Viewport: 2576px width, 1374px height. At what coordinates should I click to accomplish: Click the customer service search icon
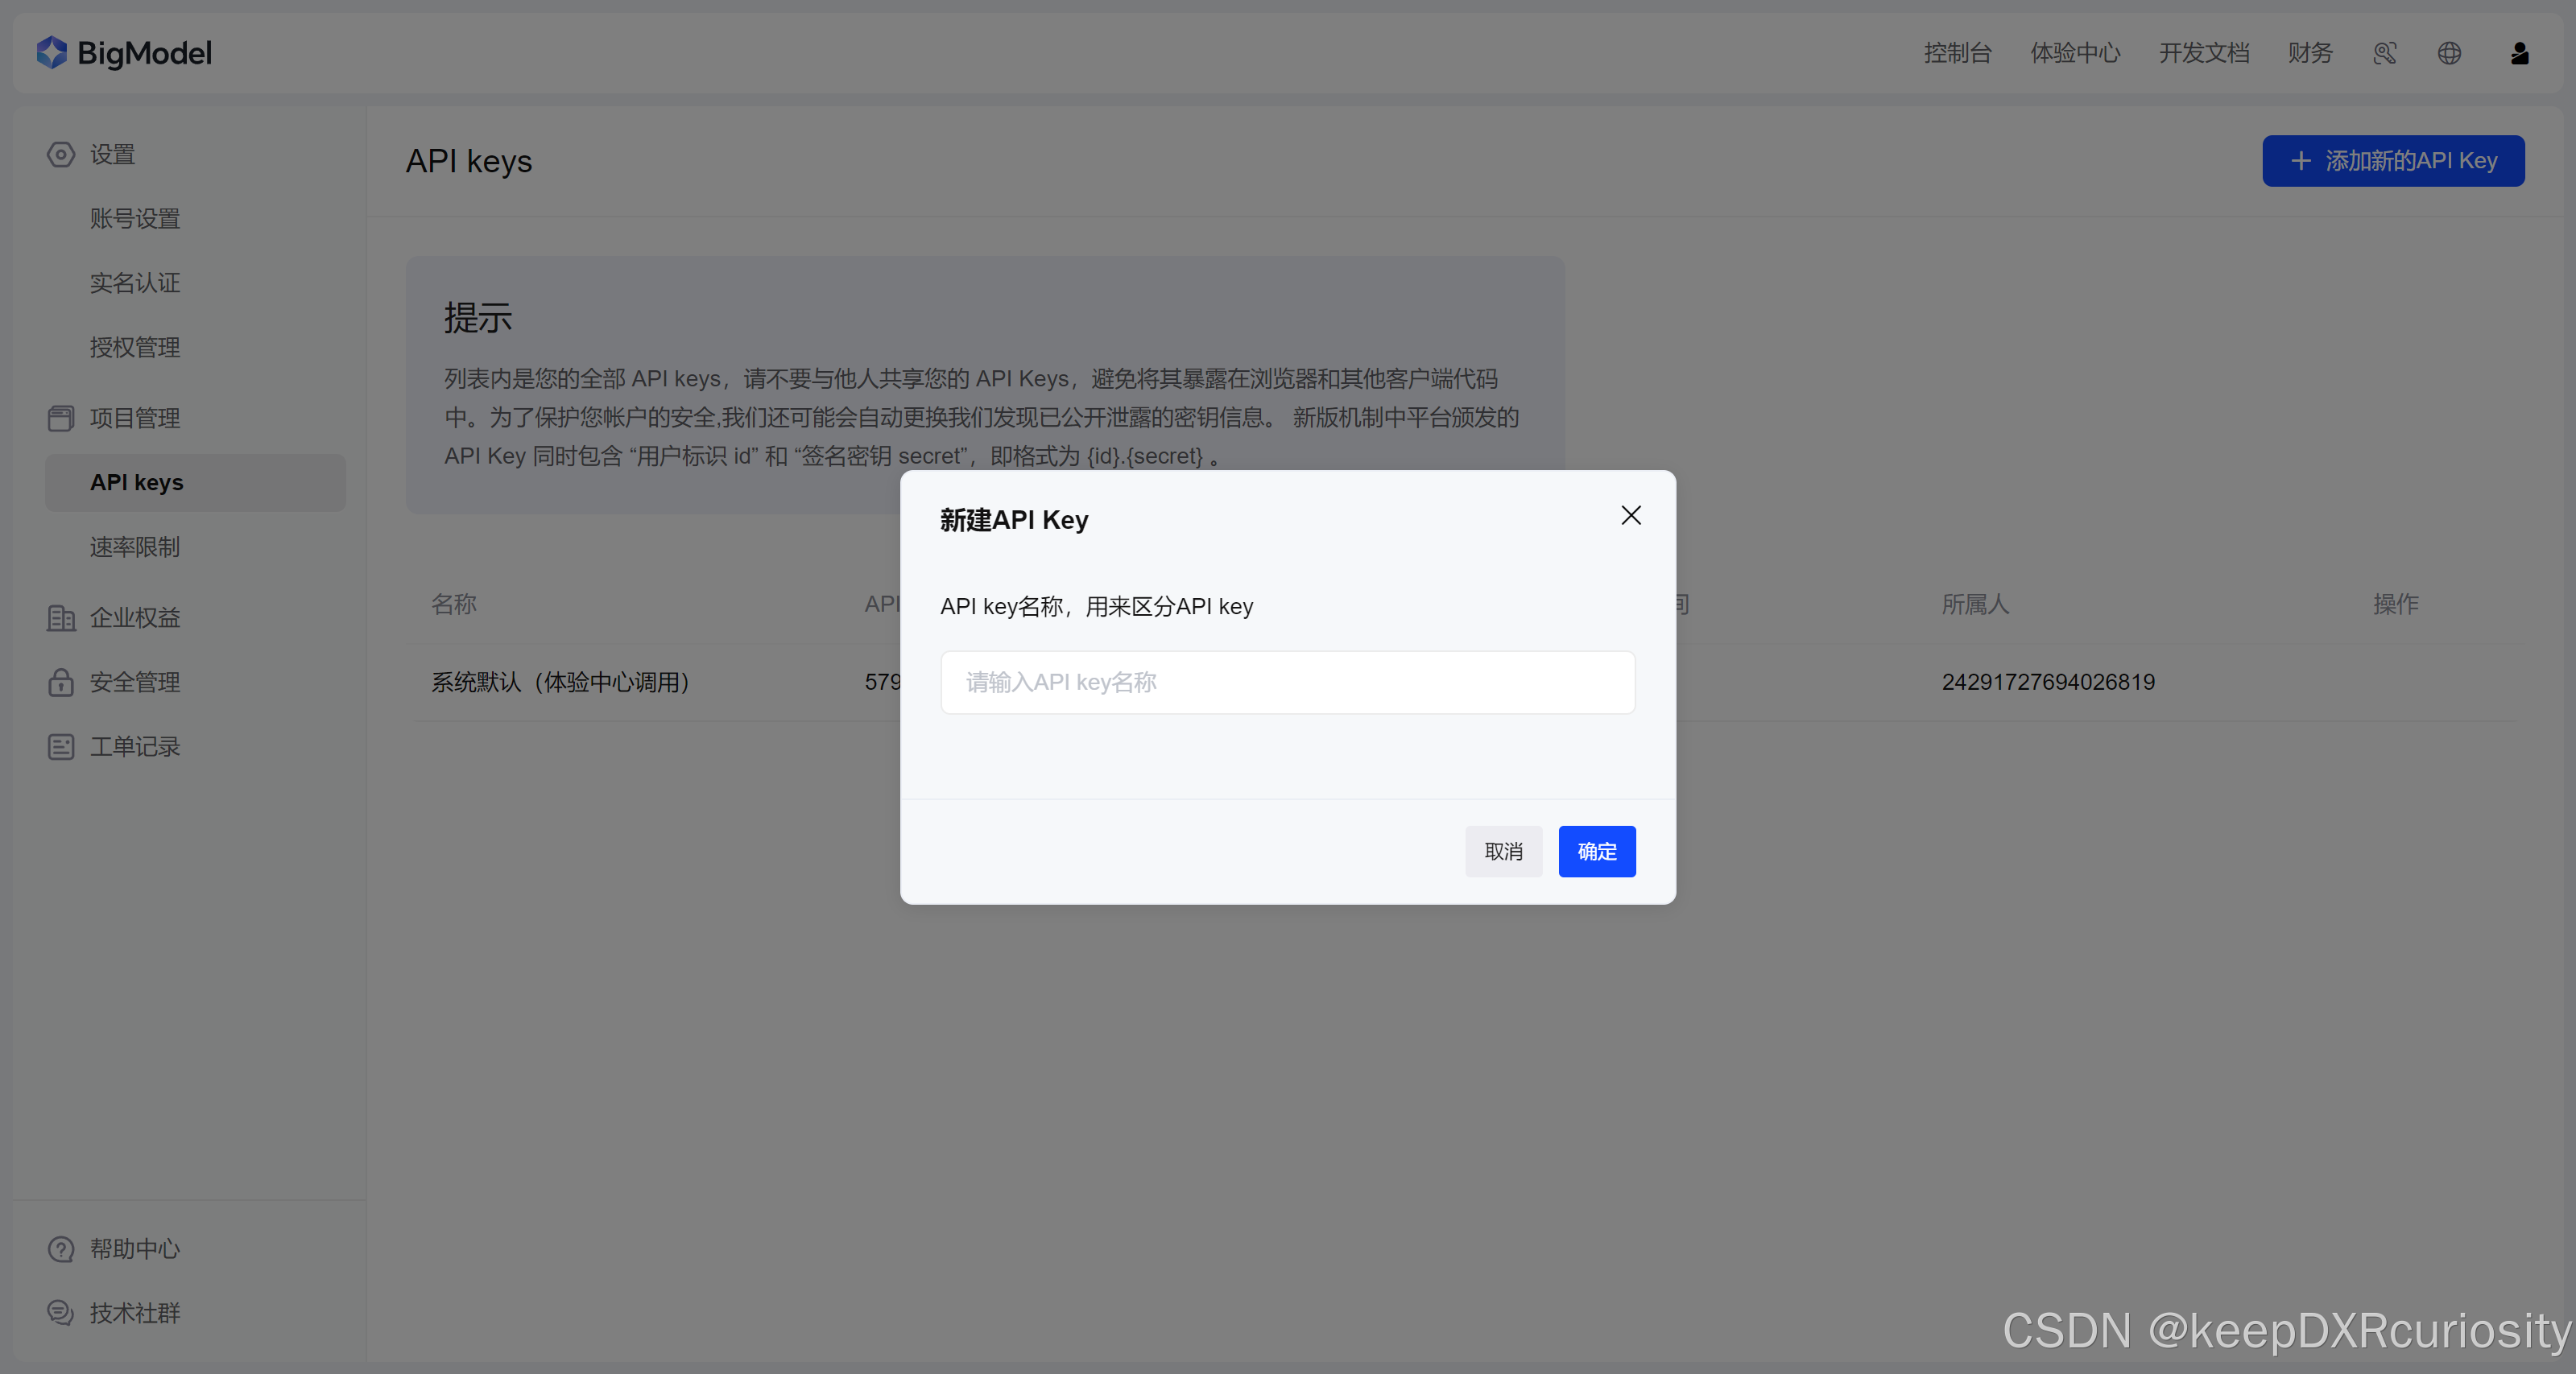click(2384, 53)
